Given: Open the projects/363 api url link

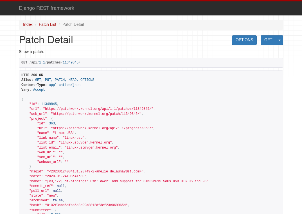Looking at the screenshot, I should 102,128.
